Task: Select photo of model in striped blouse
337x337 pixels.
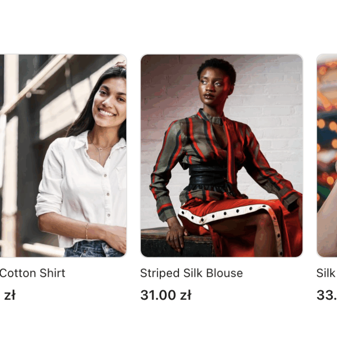Action: click(x=222, y=156)
